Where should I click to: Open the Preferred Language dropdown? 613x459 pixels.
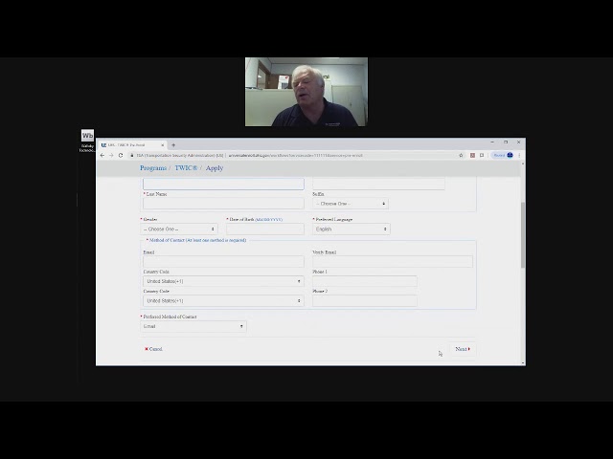[352, 229]
